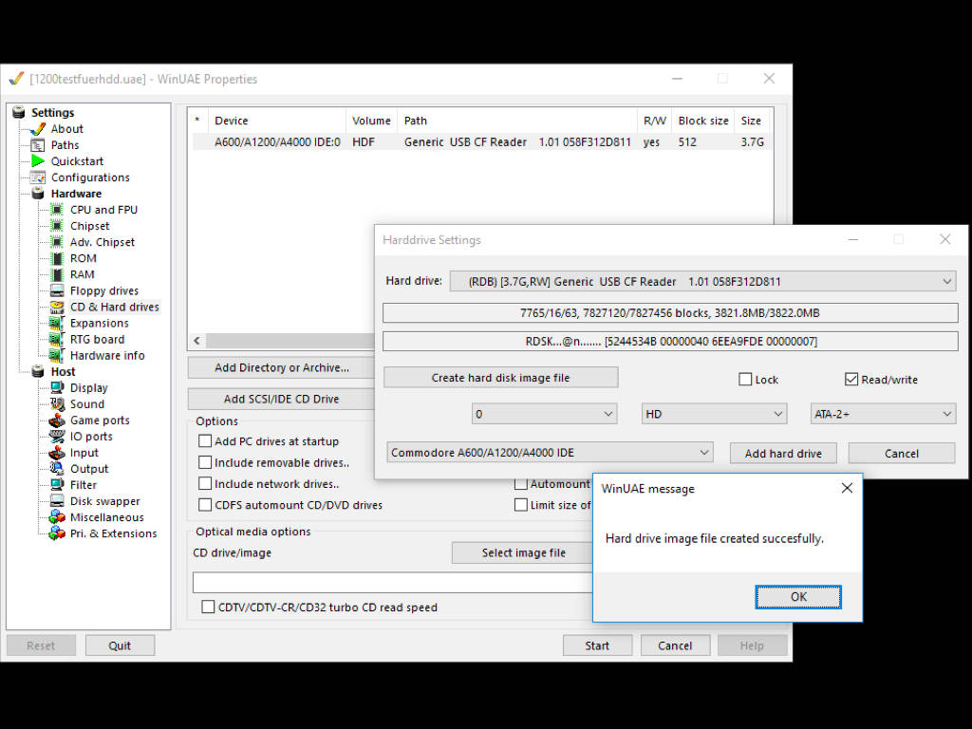Select the Display monitor icon
Screen dimensions: 972x729
point(57,388)
